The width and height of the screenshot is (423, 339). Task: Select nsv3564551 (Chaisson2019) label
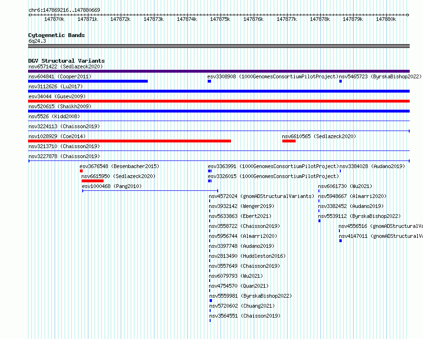click(245, 316)
